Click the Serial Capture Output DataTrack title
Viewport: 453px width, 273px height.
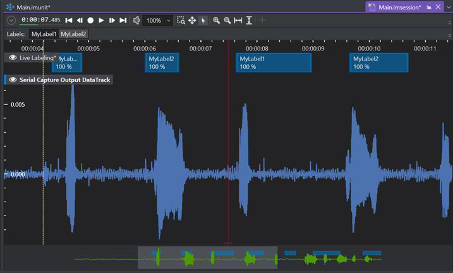pos(64,80)
